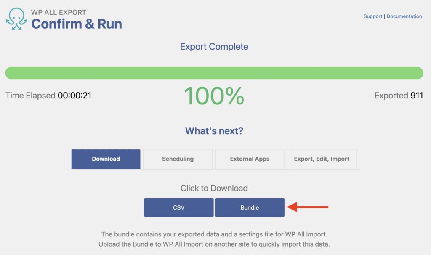The width and height of the screenshot is (431, 255).
Task: Select the Export, Edit, Import tab
Action: (322, 159)
